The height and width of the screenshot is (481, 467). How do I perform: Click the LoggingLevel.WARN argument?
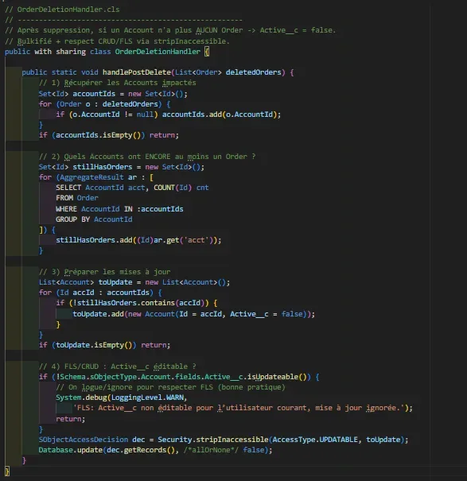[x=147, y=398]
